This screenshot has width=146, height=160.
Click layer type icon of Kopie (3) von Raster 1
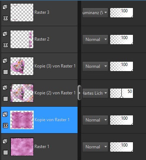coord(5,61)
